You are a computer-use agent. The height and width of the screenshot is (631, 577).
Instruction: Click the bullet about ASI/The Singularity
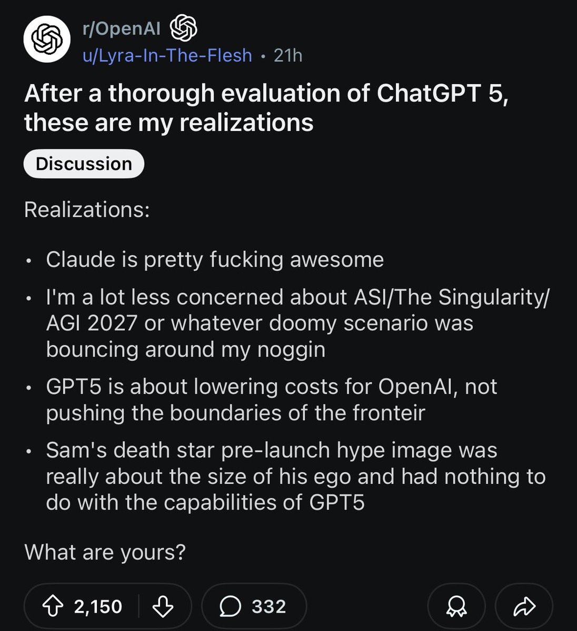(x=298, y=323)
